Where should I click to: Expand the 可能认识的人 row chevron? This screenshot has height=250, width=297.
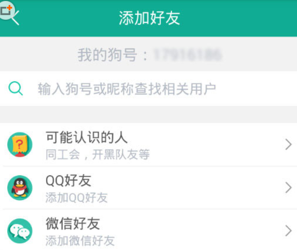point(289,145)
